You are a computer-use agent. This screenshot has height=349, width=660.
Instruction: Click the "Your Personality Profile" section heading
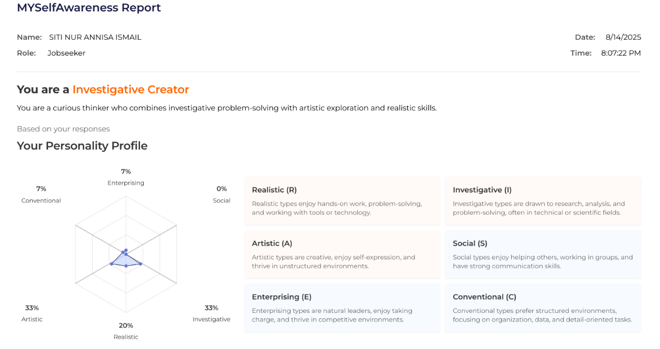(x=82, y=146)
